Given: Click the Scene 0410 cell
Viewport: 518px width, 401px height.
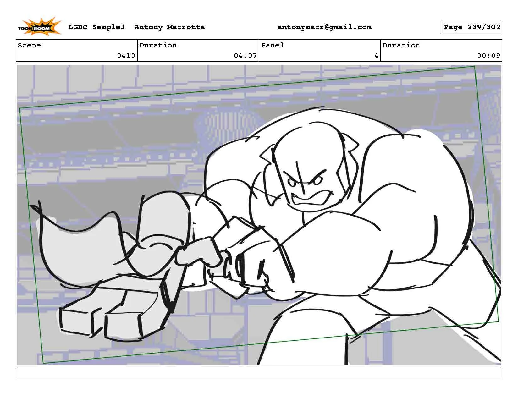Looking at the screenshot, I should [x=77, y=50].
